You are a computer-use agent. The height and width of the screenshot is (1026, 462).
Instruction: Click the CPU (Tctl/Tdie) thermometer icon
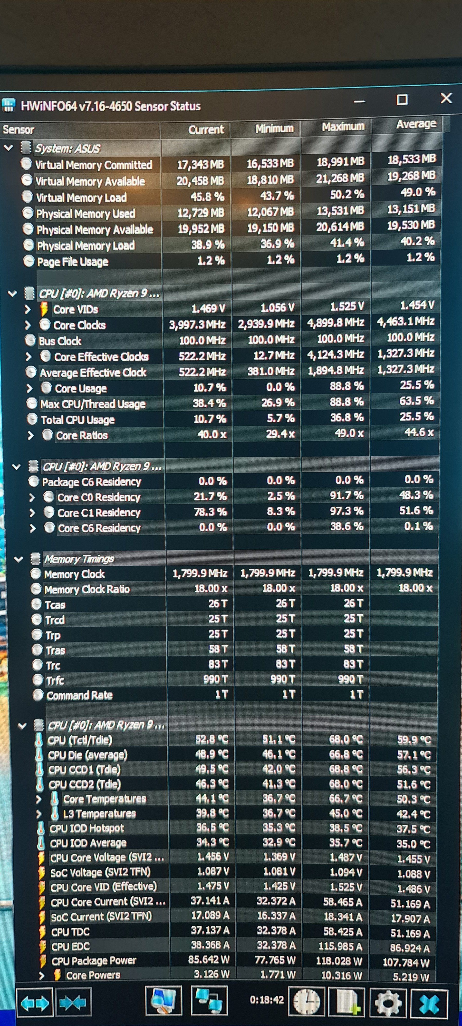(x=39, y=740)
